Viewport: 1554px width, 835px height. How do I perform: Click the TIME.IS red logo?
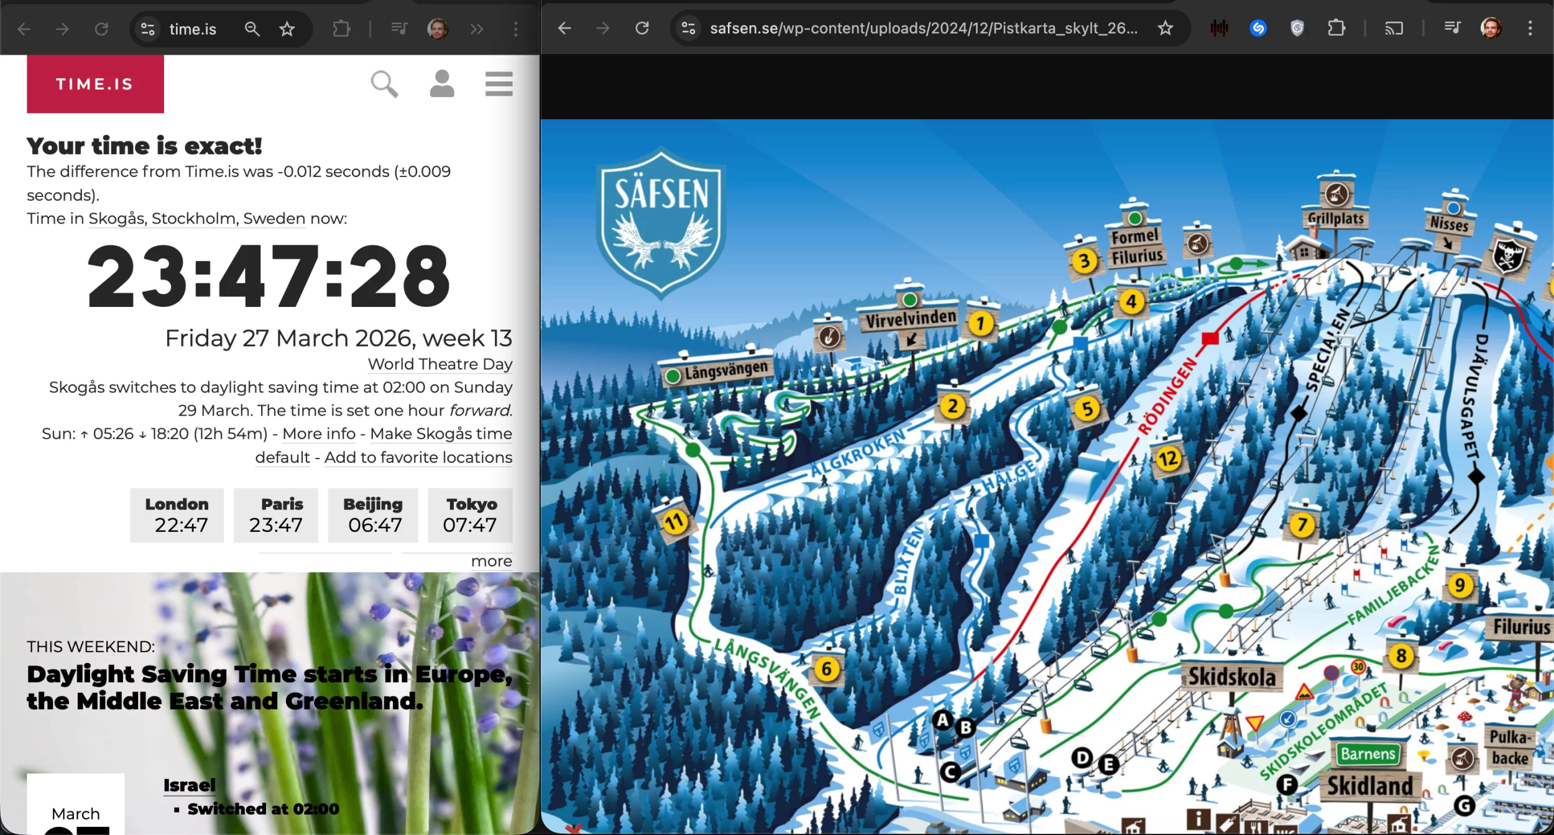pos(95,84)
